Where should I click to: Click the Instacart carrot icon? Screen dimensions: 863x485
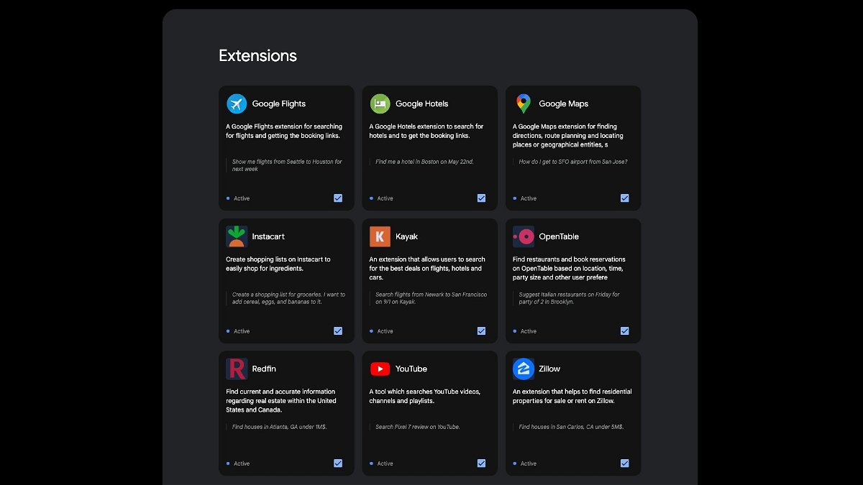click(x=237, y=236)
